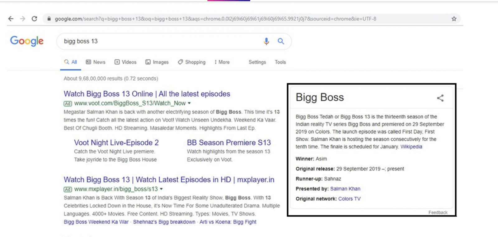Switch to the Images tab

(157, 62)
